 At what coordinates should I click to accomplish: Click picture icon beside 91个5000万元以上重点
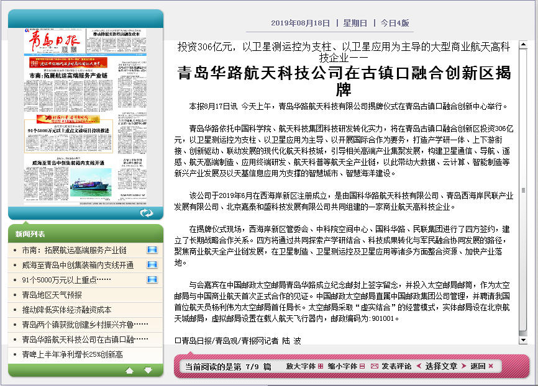click(x=152, y=280)
